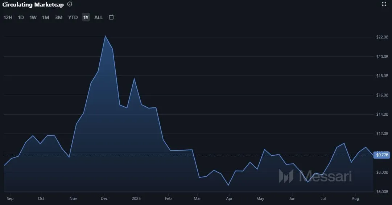
Task: Click the Oct label on time axis
Action: pos(41,198)
